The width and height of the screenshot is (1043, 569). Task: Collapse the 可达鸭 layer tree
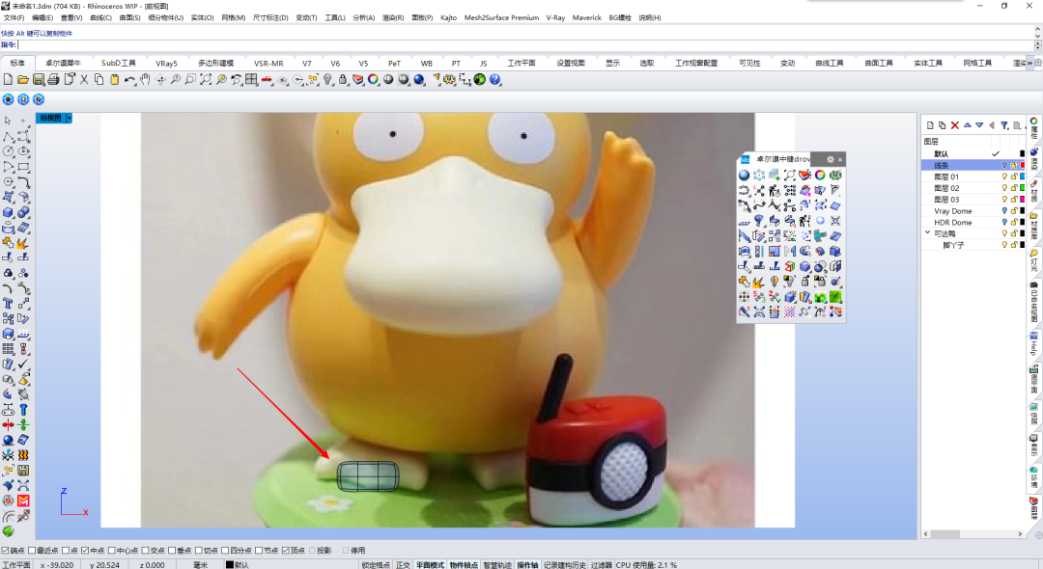927,233
